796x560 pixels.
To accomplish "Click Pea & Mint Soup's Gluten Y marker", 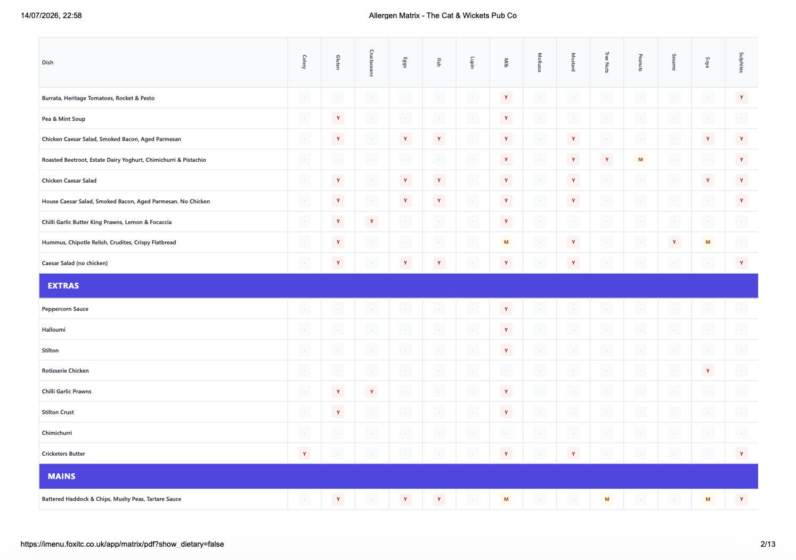I will point(338,118).
